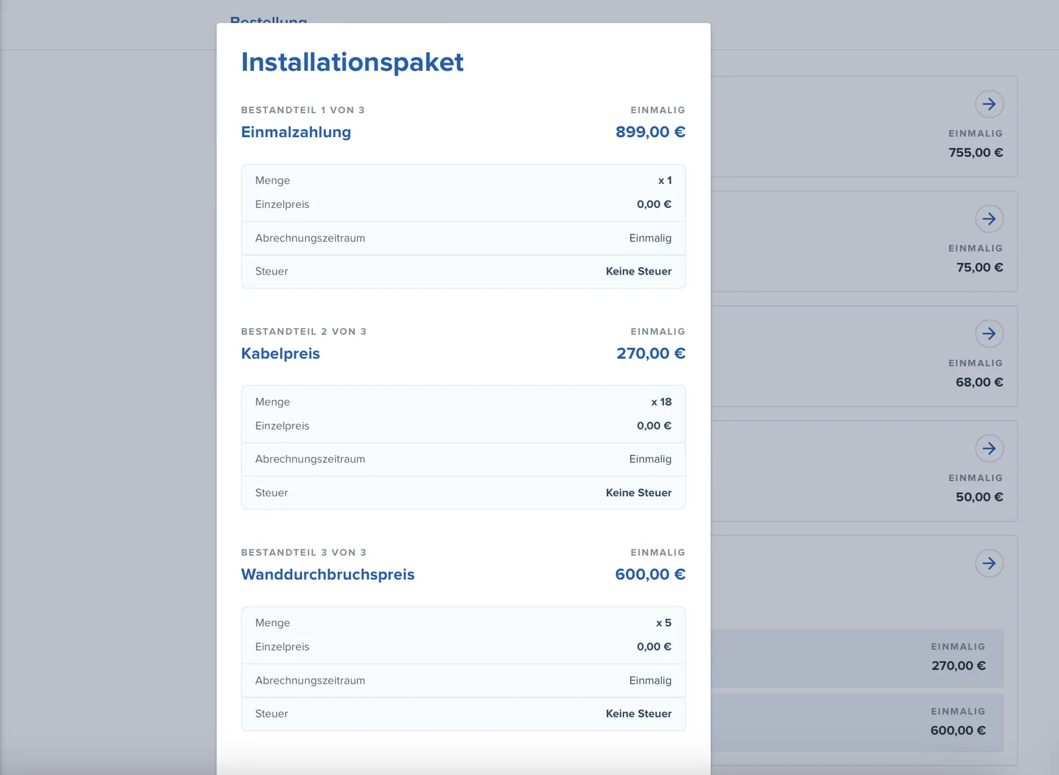
Task: Open arrow icon on the 755,00 € card
Action: [989, 104]
